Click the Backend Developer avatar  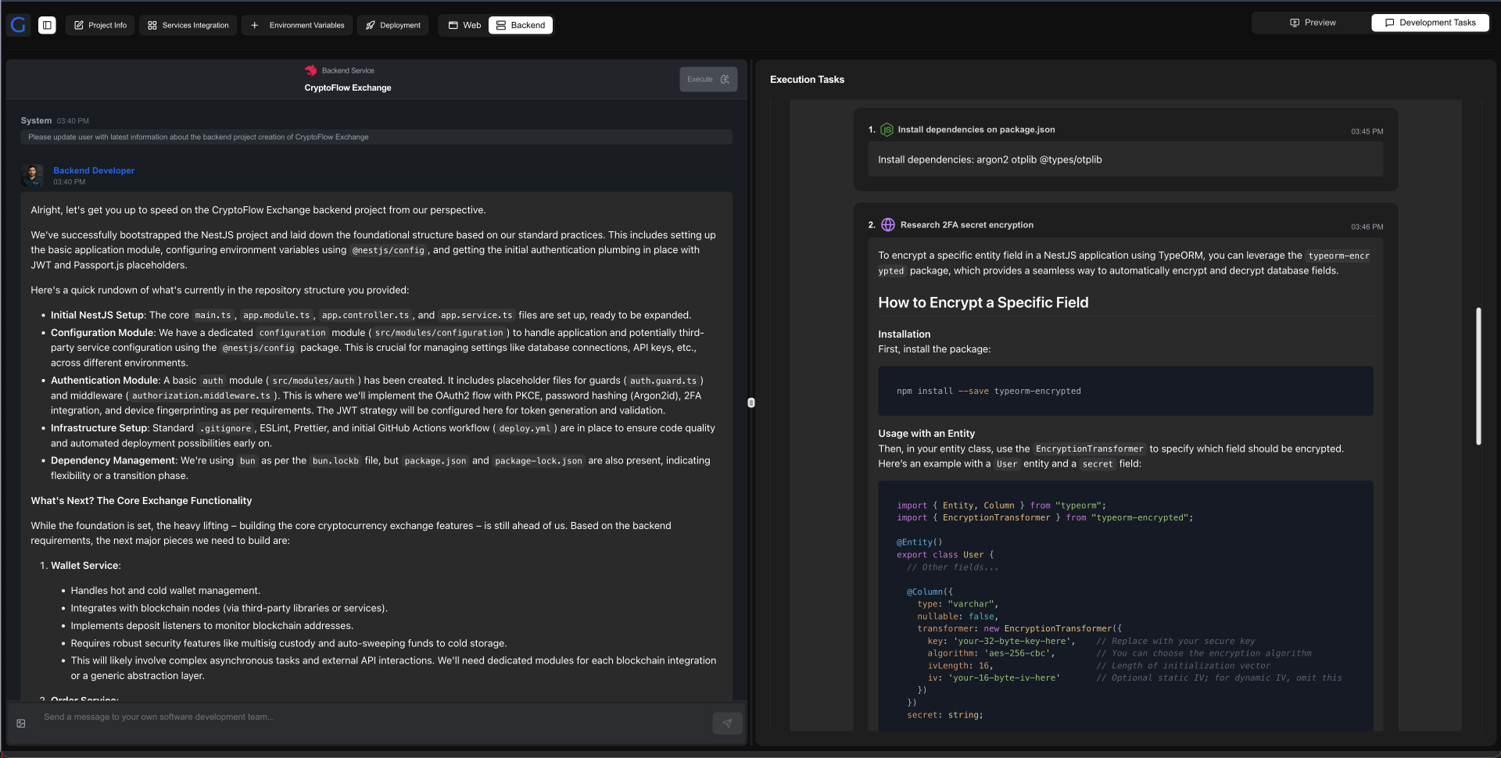pyautogui.click(x=33, y=175)
